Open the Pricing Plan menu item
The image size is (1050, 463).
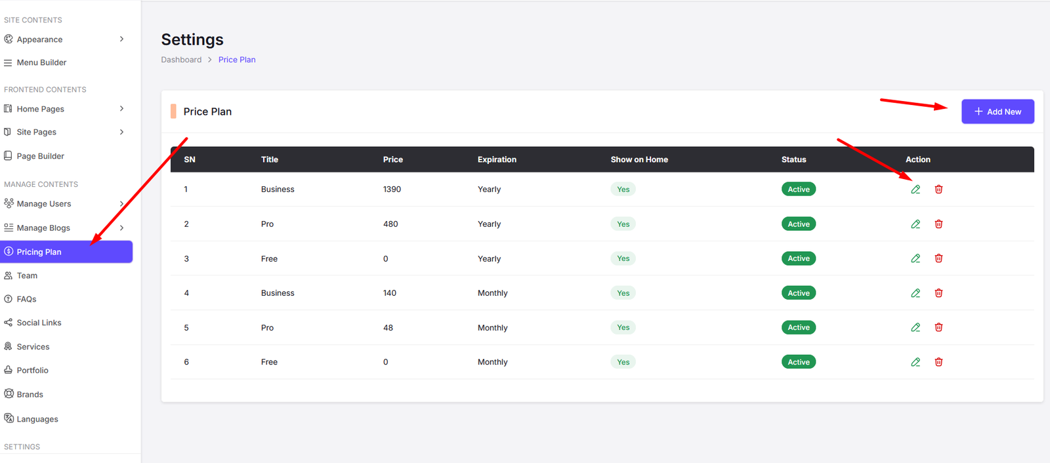(x=39, y=252)
